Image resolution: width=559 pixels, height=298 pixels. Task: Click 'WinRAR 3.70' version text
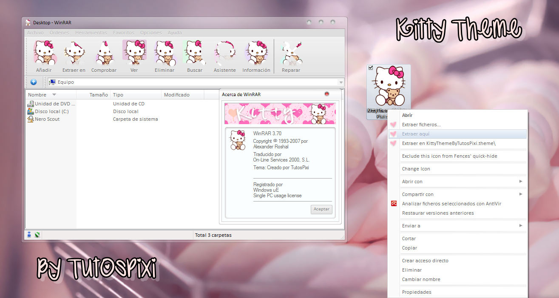click(x=267, y=133)
